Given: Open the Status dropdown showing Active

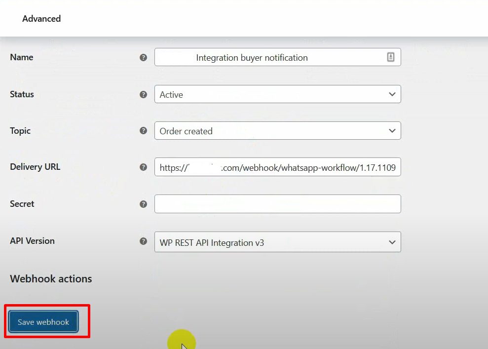Looking at the screenshot, I should pyautogui.click(x=277, y=94).
